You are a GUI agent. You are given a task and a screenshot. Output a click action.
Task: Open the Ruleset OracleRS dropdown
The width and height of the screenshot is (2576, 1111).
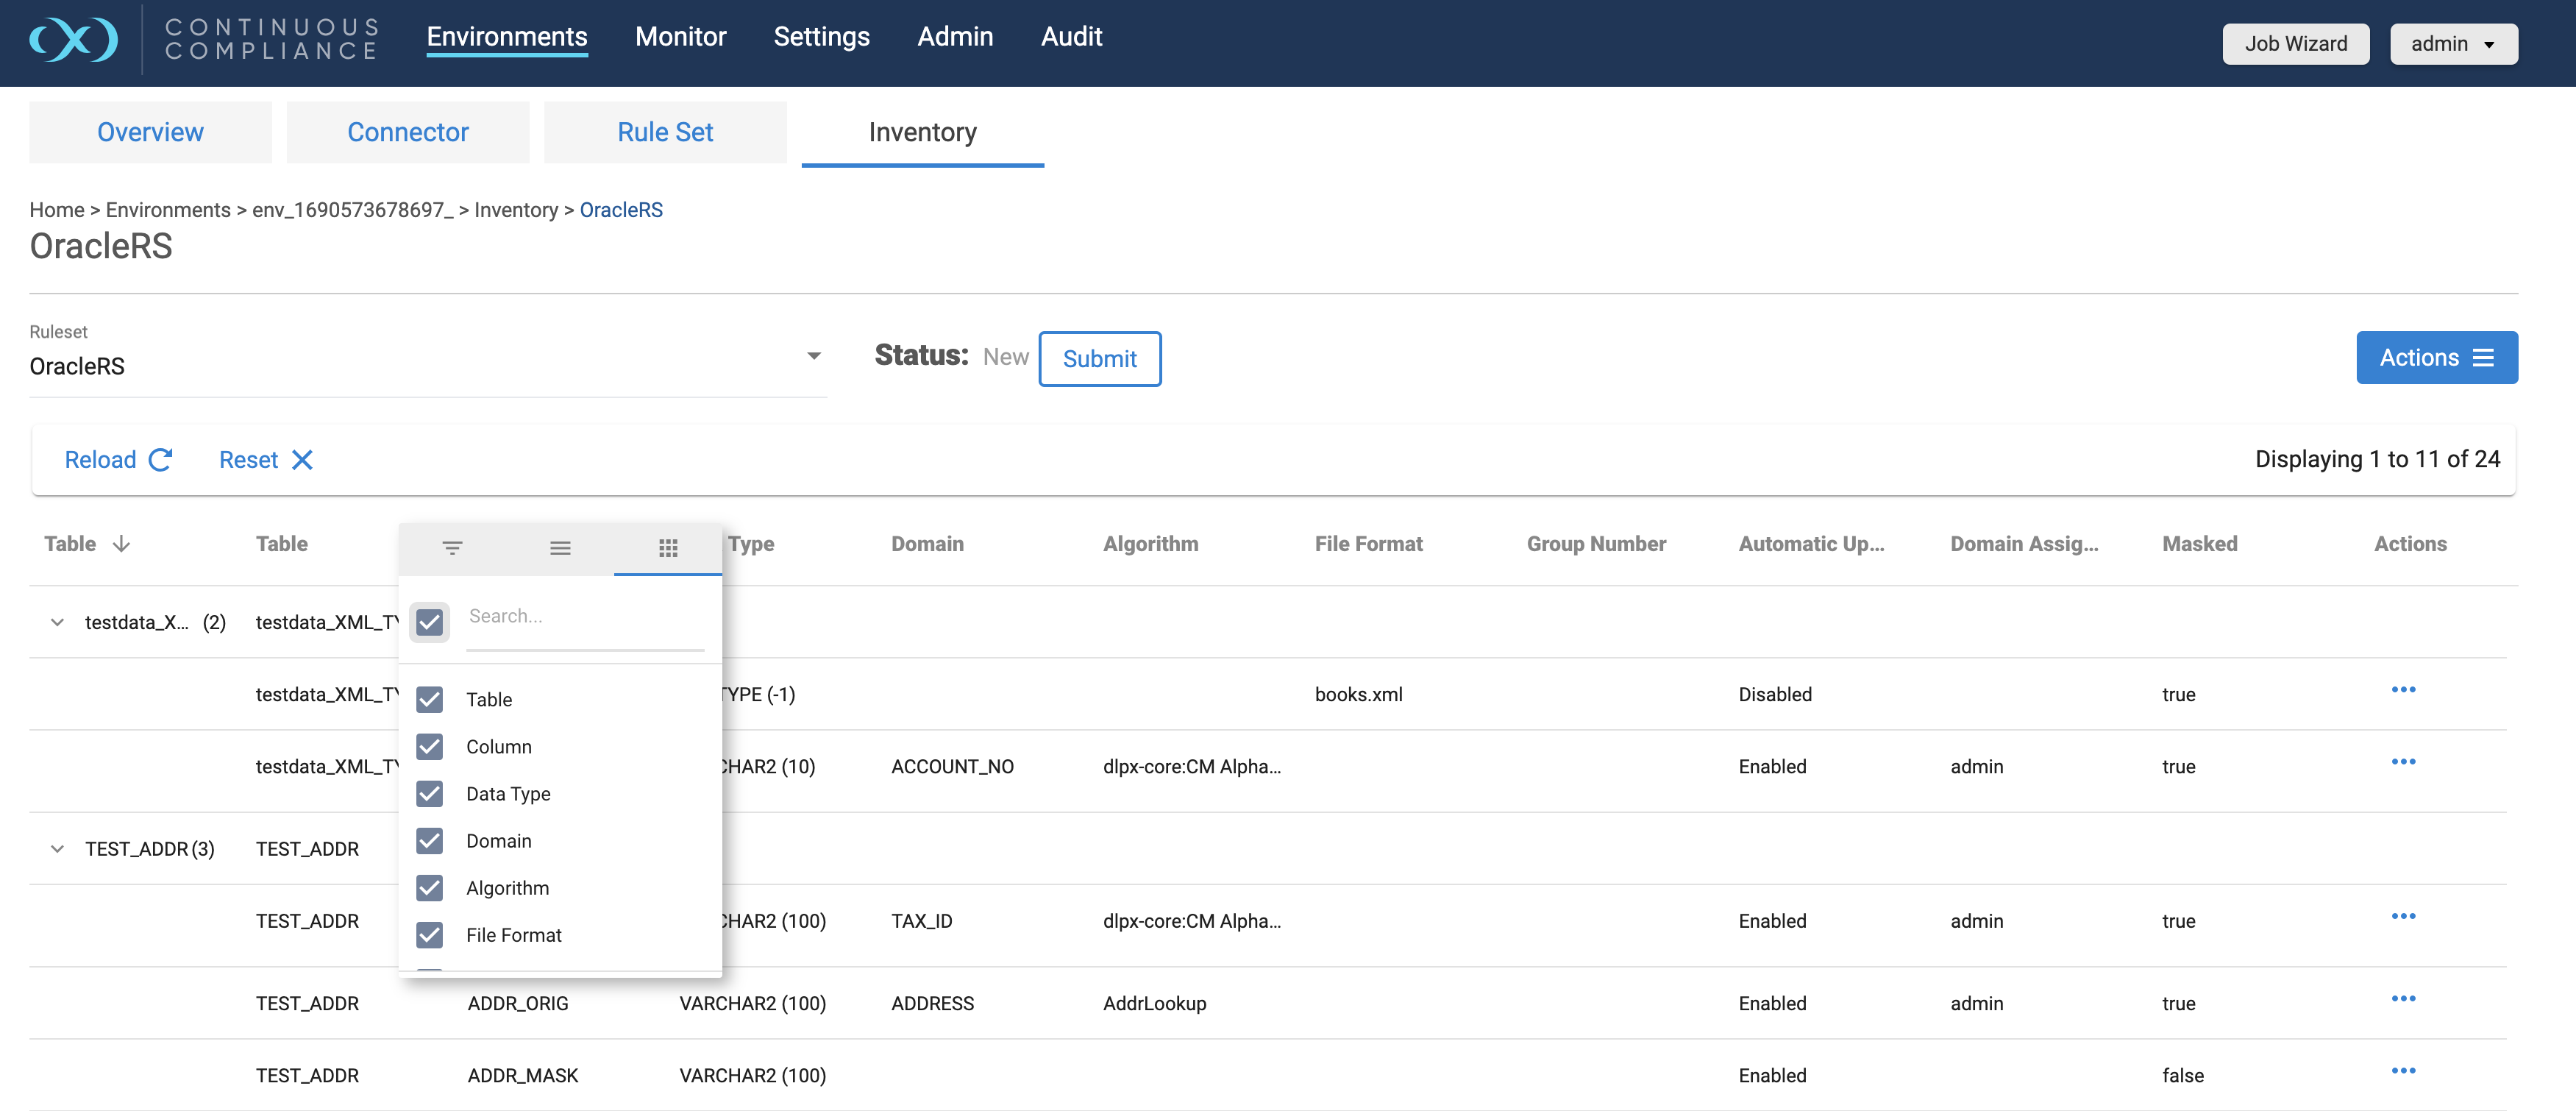click(x=813, y=357)
